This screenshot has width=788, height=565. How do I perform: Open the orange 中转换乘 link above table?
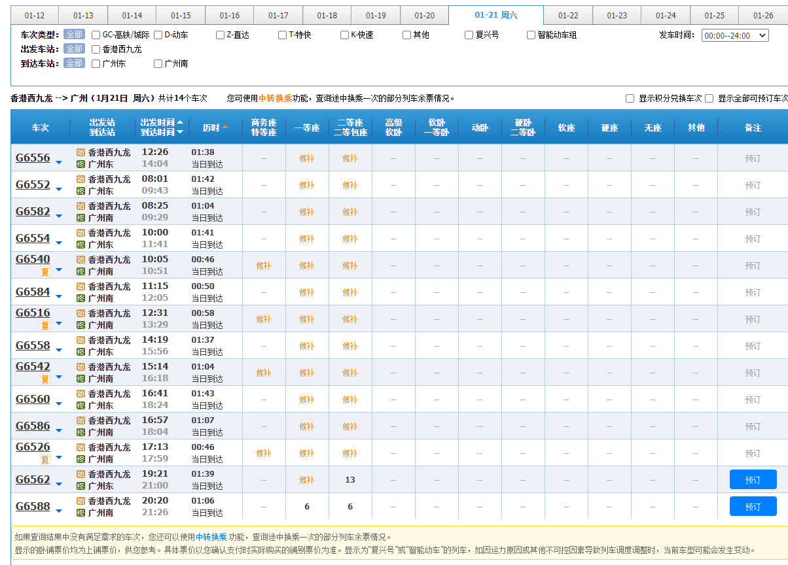pyautogui.click(x=275, y=99)
